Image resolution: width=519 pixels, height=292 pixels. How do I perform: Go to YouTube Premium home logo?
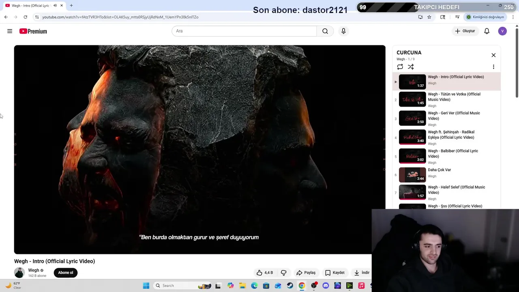coord(33,31)
